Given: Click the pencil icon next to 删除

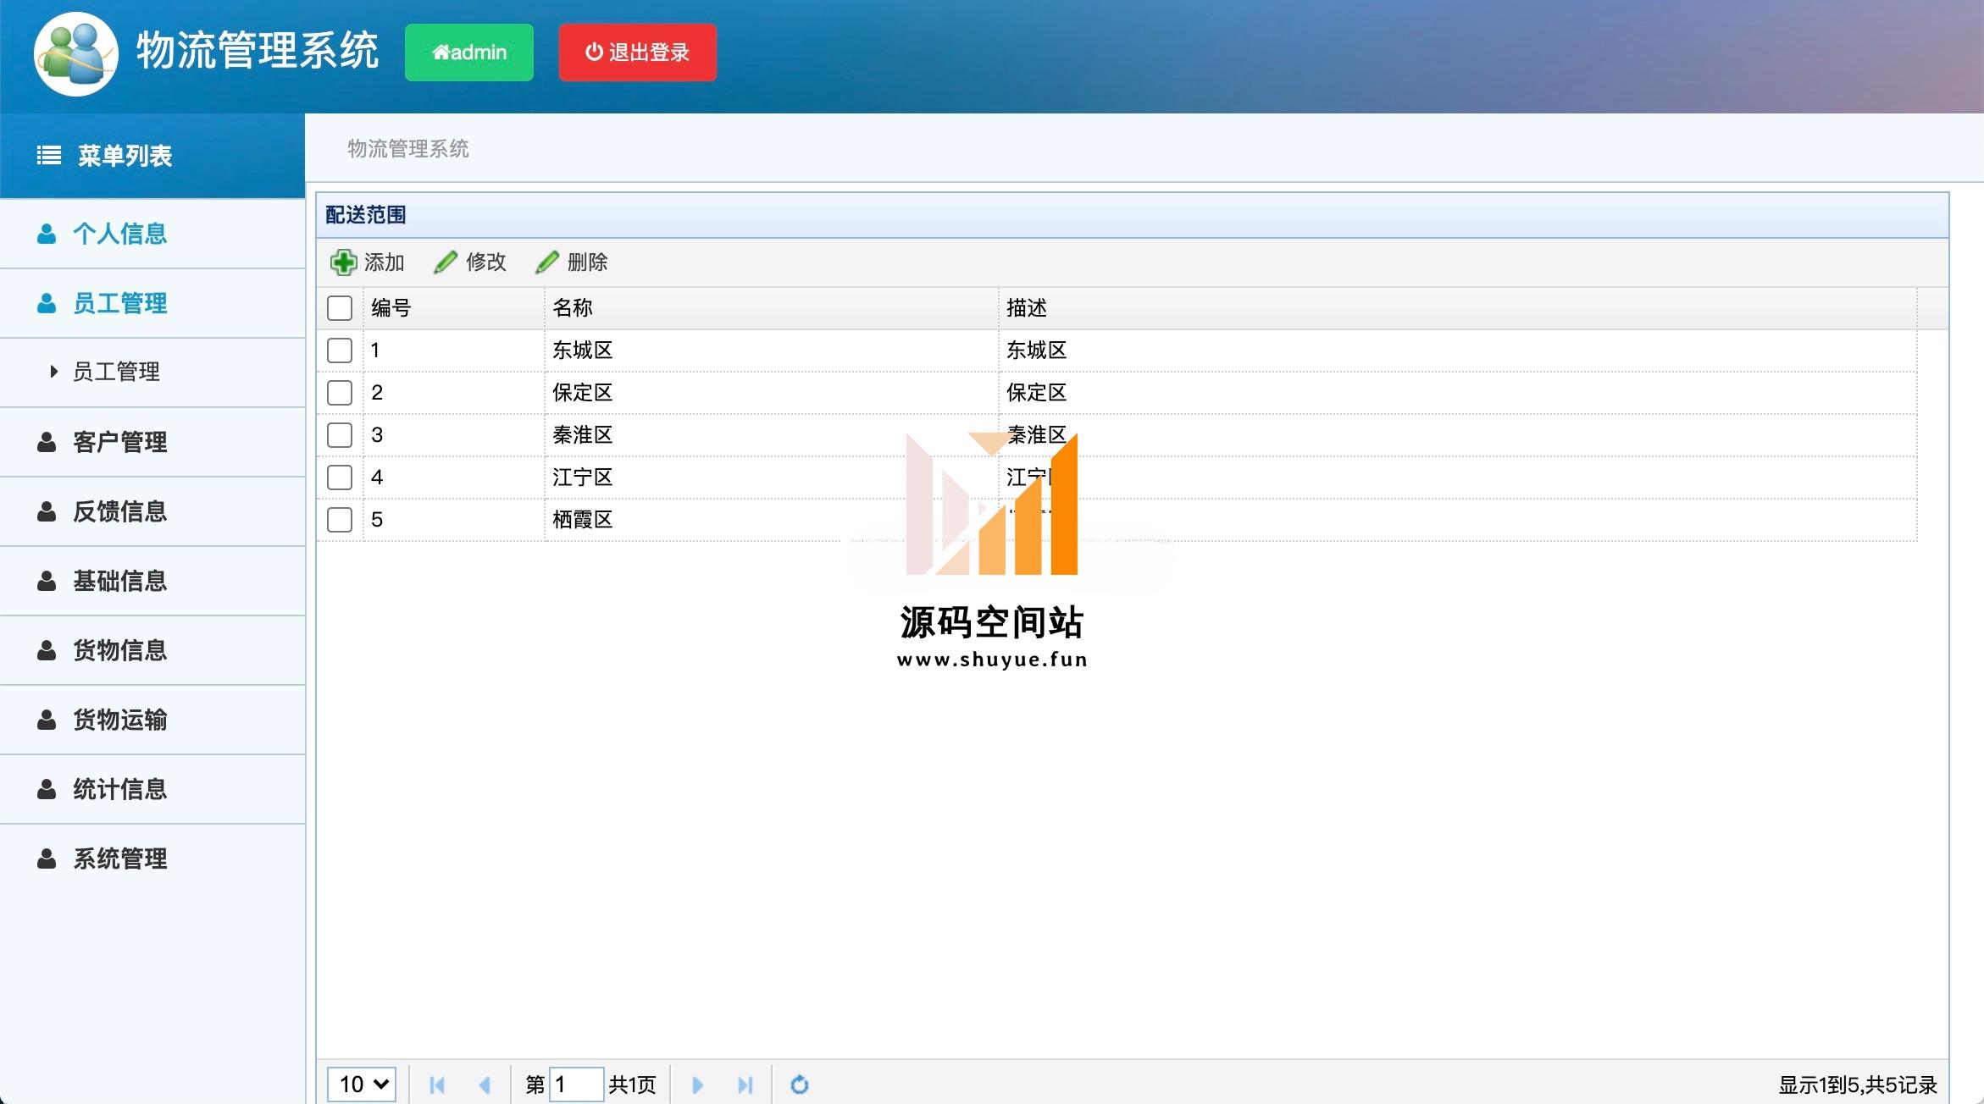Looking at the screenshot, I should click(547, 262).
